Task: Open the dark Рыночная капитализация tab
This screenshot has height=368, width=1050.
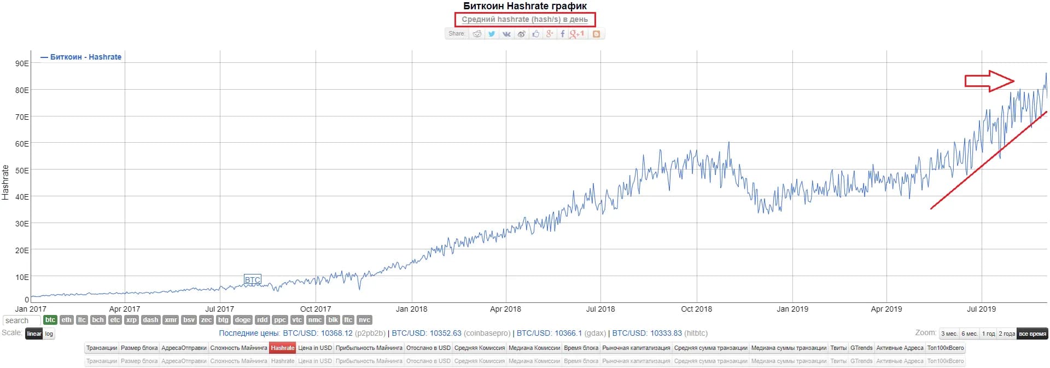Action: pos(636,348)
